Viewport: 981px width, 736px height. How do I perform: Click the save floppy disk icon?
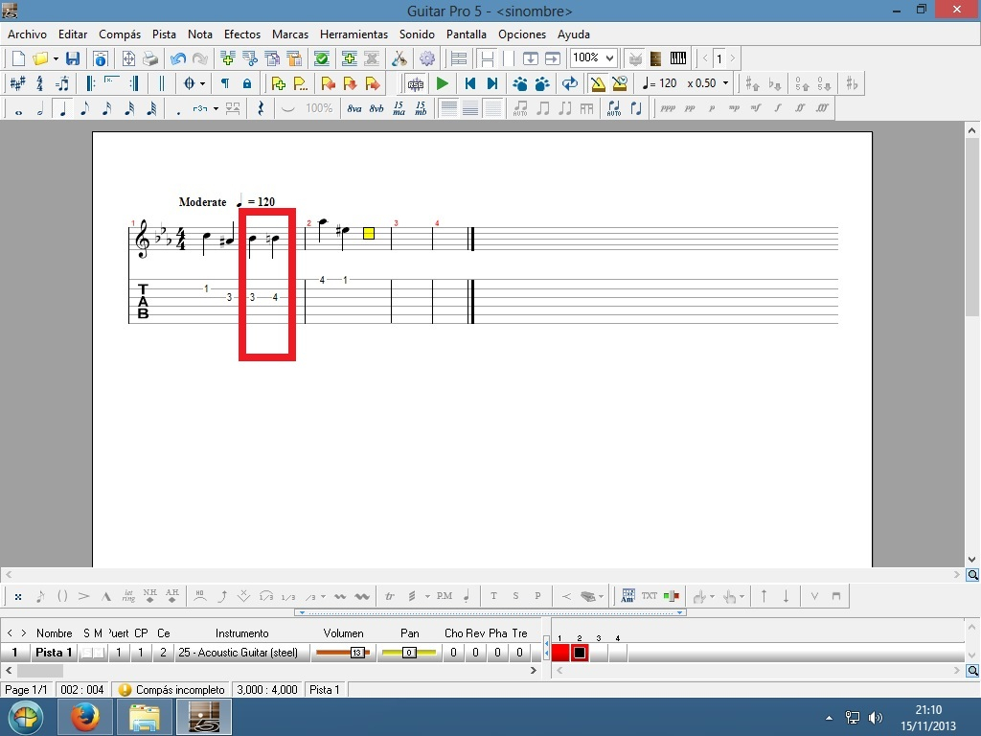pos(73,58)
